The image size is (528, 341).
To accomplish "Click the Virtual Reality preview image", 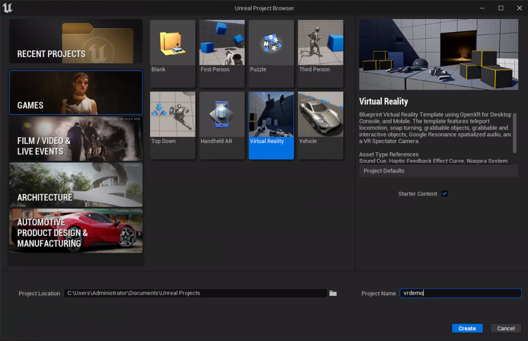I will pos(438,55).
